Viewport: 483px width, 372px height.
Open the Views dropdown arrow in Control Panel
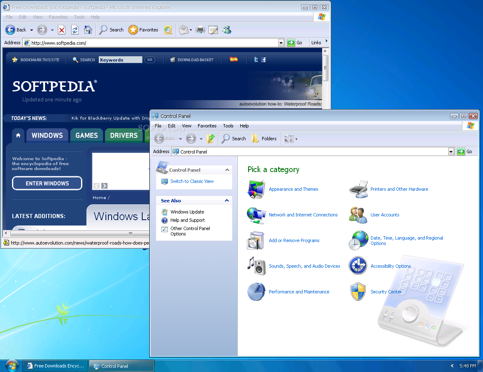[x=296, y=139]
